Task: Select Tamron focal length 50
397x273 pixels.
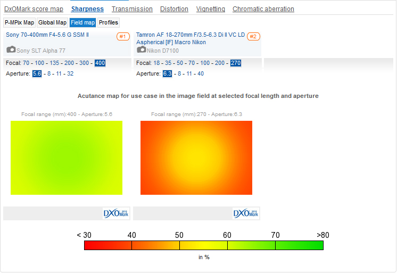Action: (x=180, y=63)
